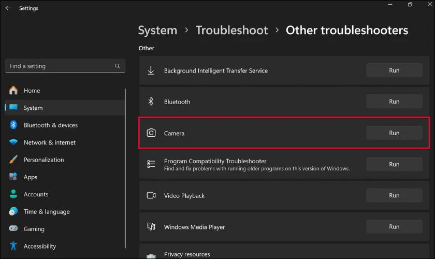
Task: Open Apps settings
Action: coord(65,177)
